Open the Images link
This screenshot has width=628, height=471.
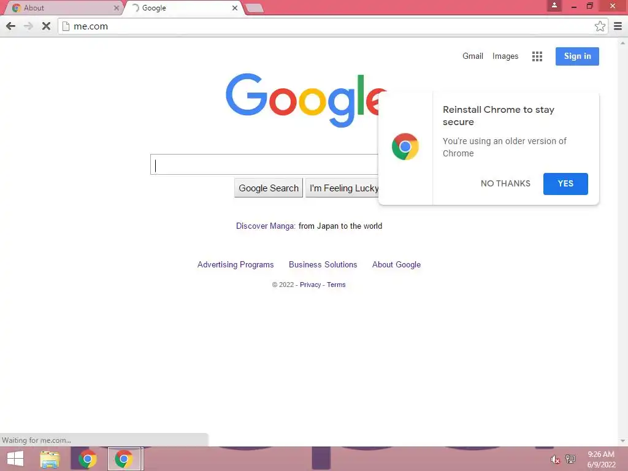coord(505,56)
